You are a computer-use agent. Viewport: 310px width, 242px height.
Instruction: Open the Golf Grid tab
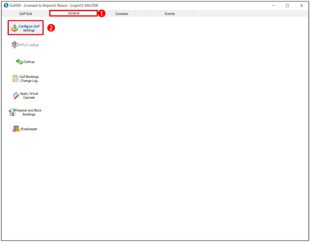point(26,14)
